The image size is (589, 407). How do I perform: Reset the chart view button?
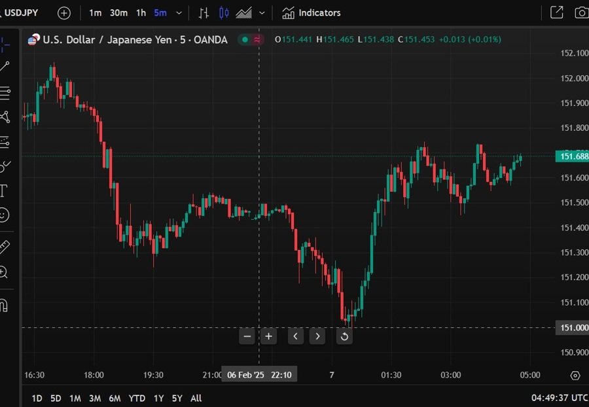344,336
